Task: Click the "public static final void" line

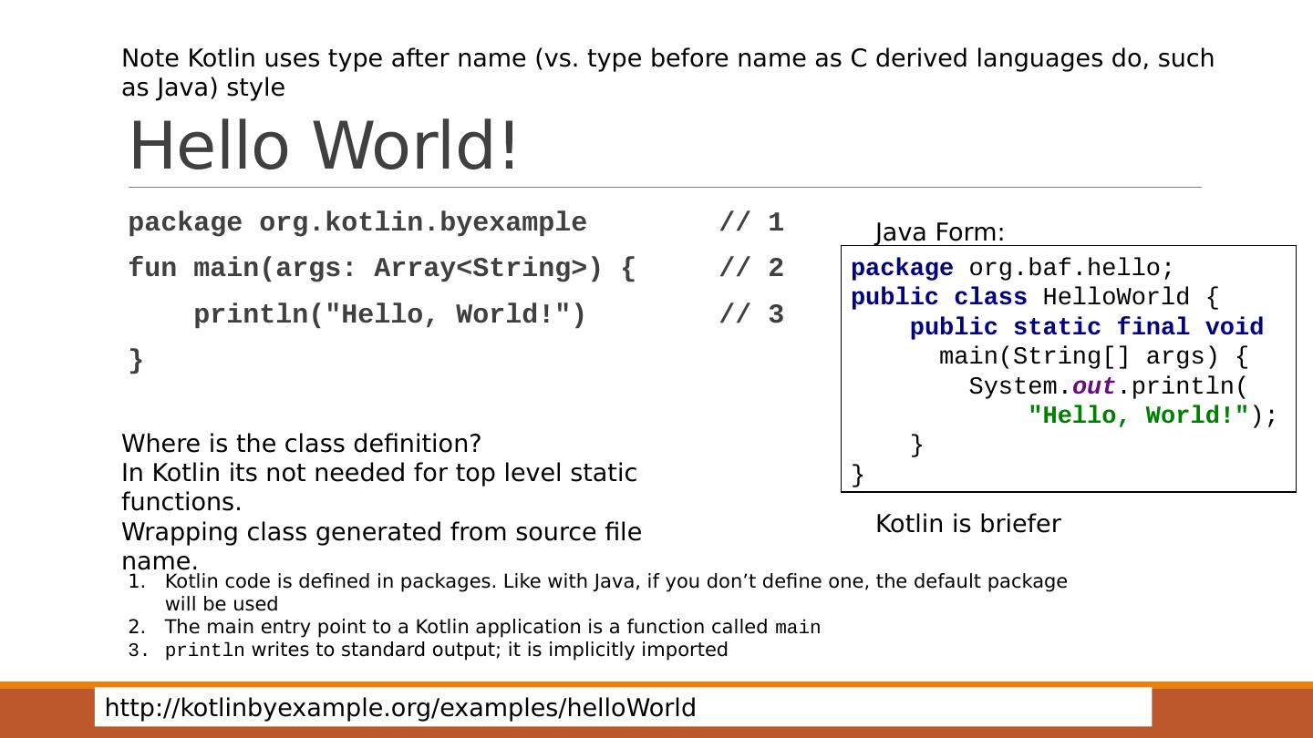Action: pyautogui.click(x=1086, y=327)
